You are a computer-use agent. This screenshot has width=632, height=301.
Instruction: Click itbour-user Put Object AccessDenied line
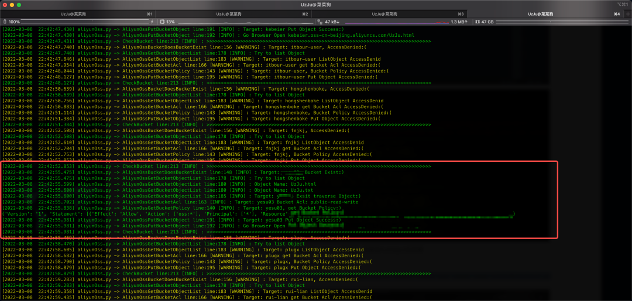(x=190, y=77)
